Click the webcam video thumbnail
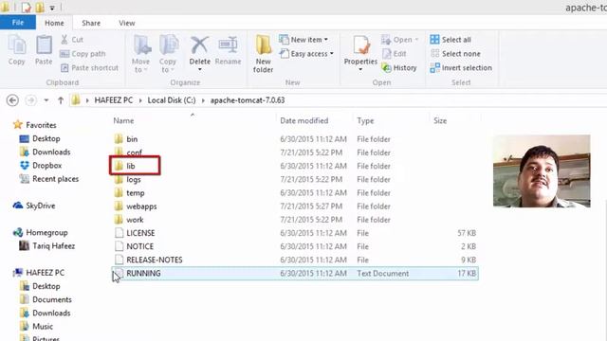Screen dimensions: 607x341 click(x=542, y=170)
